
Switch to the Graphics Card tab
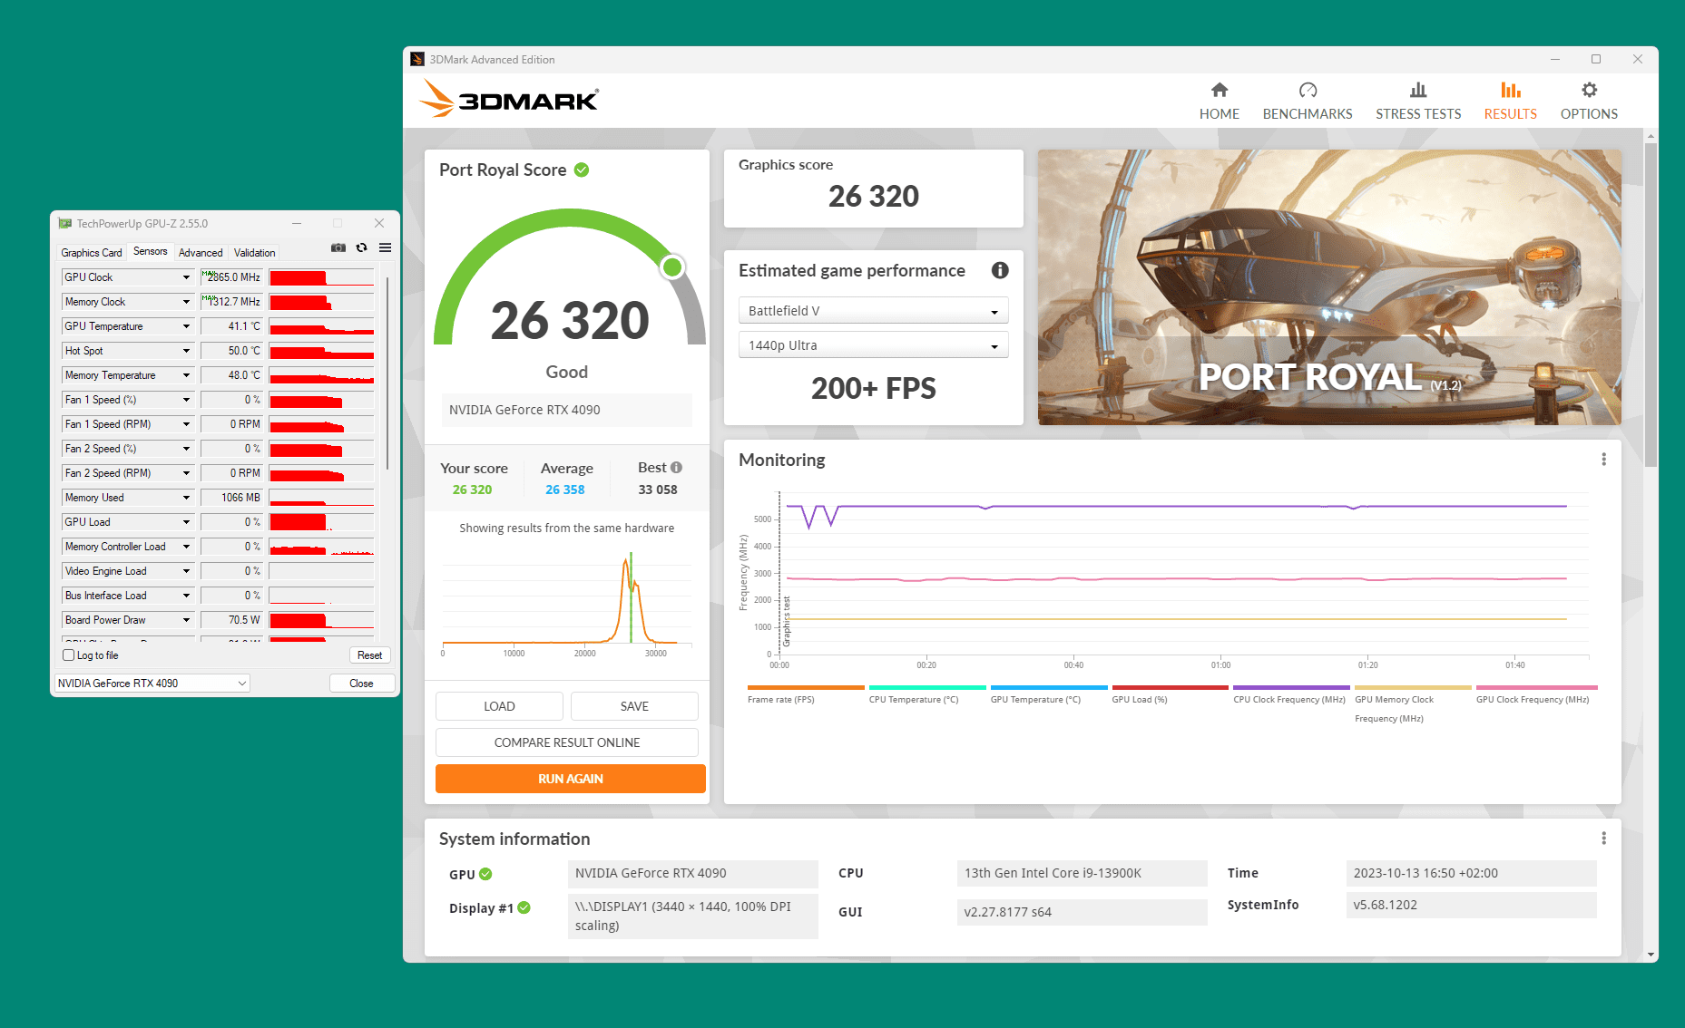point(92,253)
